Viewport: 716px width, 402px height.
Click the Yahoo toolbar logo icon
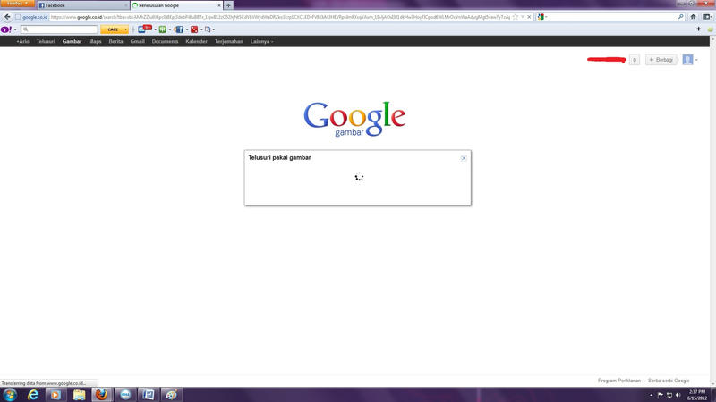point(7,29)
